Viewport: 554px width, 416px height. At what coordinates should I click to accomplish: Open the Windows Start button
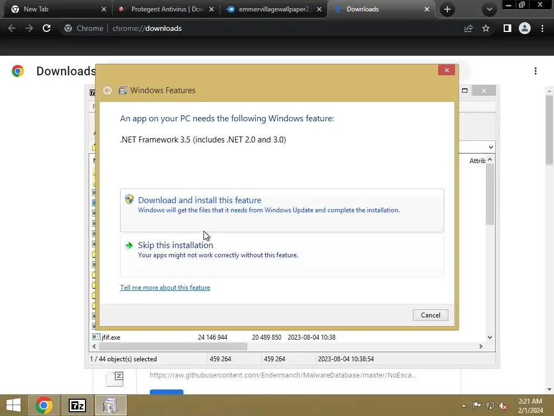click(x=14, y=405)
